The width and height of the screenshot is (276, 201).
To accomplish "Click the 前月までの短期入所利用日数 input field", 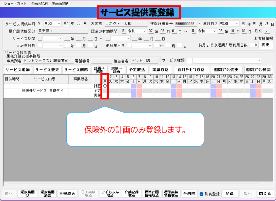I will [x=253, y=45].
